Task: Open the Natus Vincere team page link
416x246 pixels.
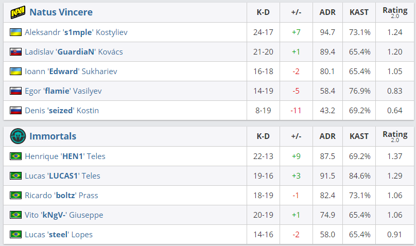Action: [61, 12]
